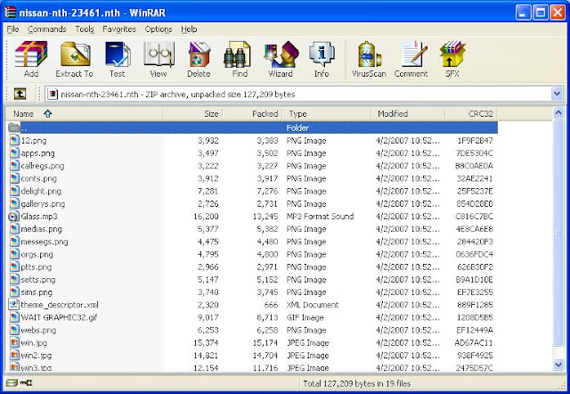The image size is (570, 394).
Task: Click the archive path text field
Action: 297,94
